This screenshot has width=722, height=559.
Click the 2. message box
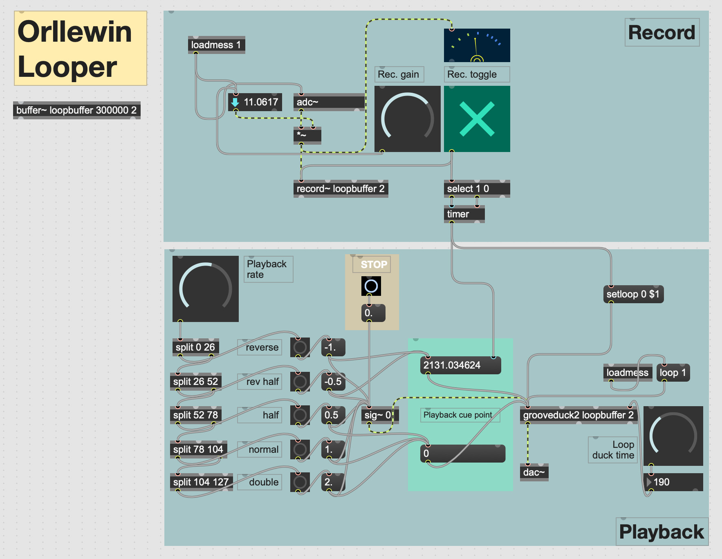(x=333, y=482)
